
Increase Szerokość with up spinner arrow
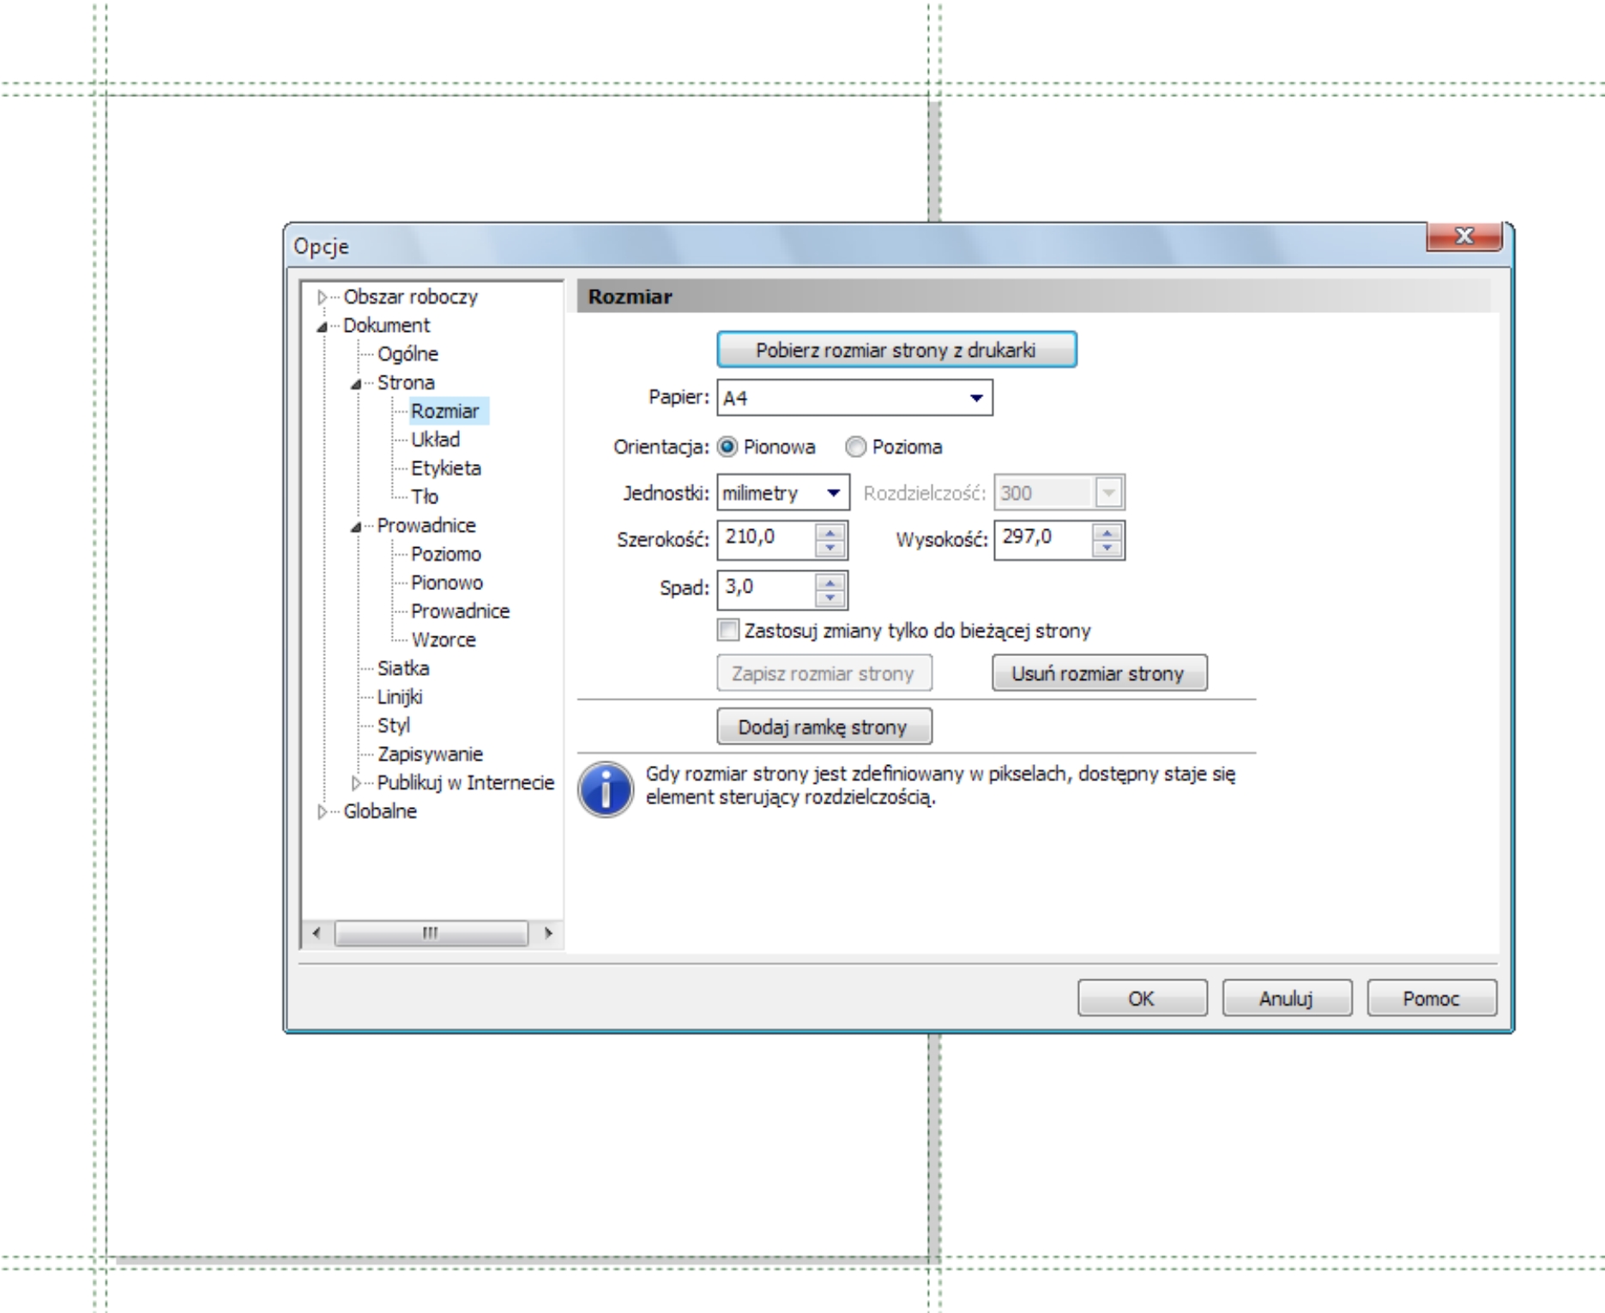[x=830, y=533]
